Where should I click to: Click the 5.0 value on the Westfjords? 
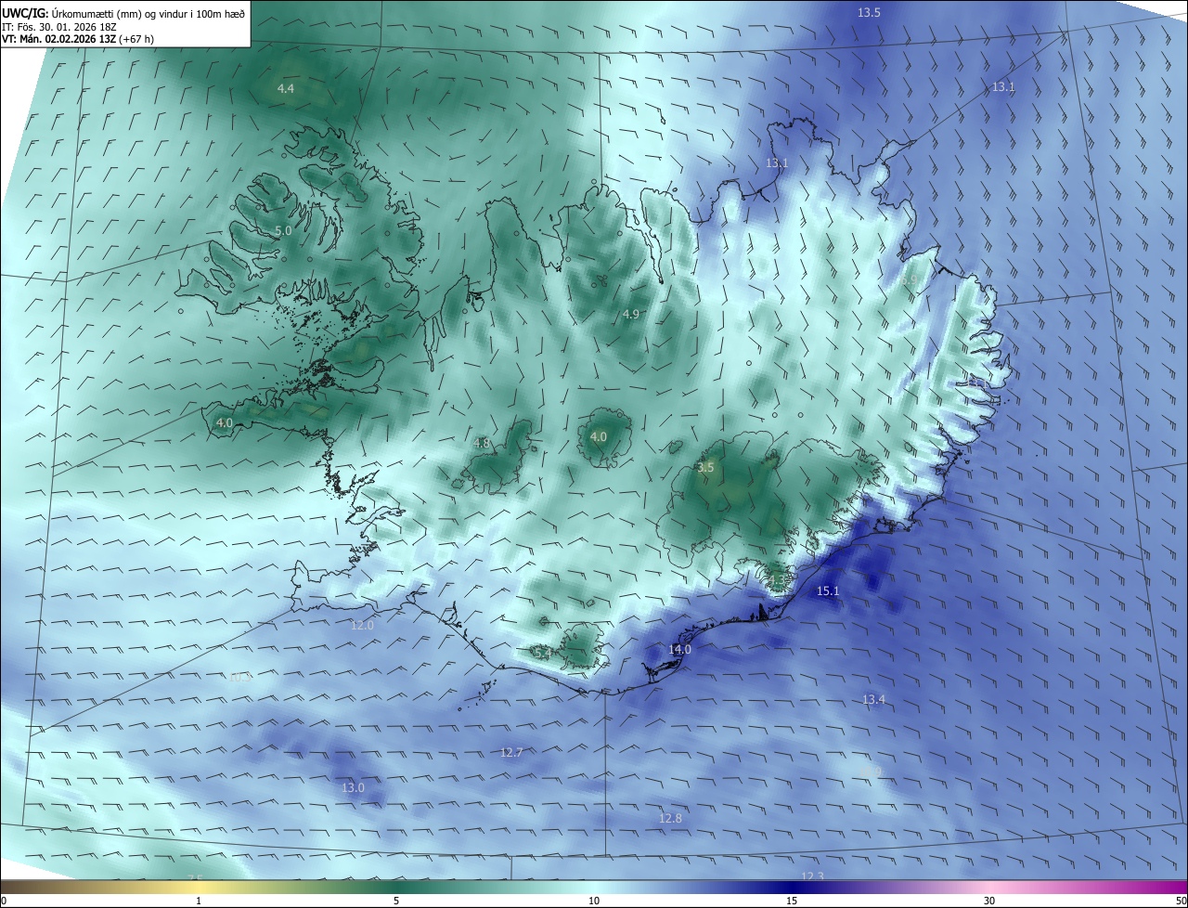click(x=283, y=230)
